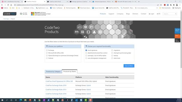Image resolution: width=182 pixels, height=102 pixels.
Task: Open Task View on the taskbar
Action: 16,100
